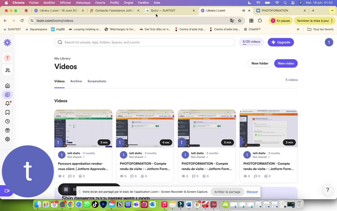337x211 pixels.
Task: Show more bookmarks with the overflow chevron
Action: [x=298, y=29]
